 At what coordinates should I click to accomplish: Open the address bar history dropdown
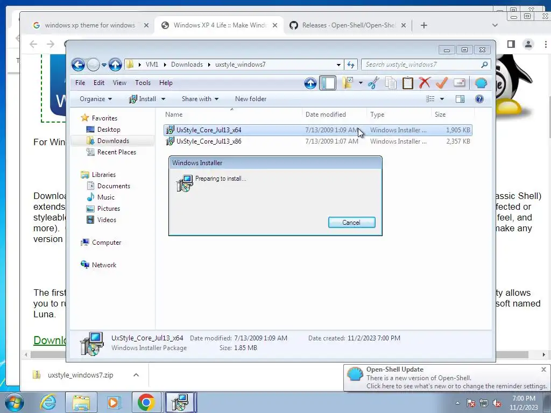(x=338, y=65)
